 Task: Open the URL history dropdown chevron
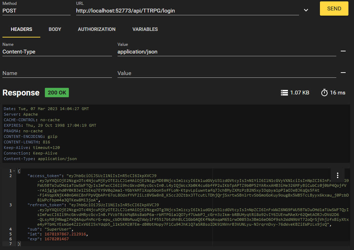click(x=306, y=10)
